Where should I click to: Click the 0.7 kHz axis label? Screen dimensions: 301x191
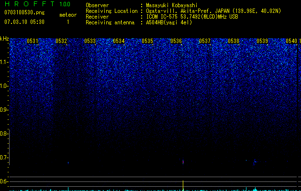click(4, 158)
